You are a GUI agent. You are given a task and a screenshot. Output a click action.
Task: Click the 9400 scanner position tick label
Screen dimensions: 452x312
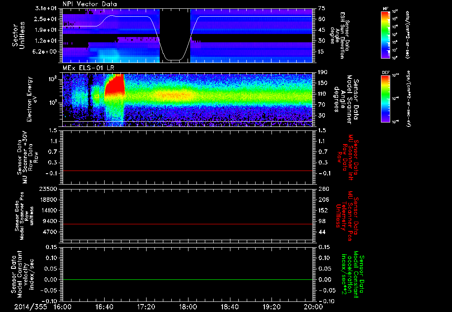coord(49,221)
